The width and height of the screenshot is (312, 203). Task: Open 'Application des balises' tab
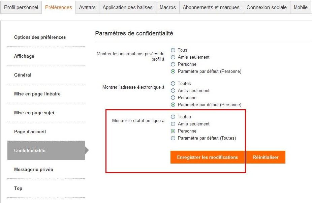(127, 7)
